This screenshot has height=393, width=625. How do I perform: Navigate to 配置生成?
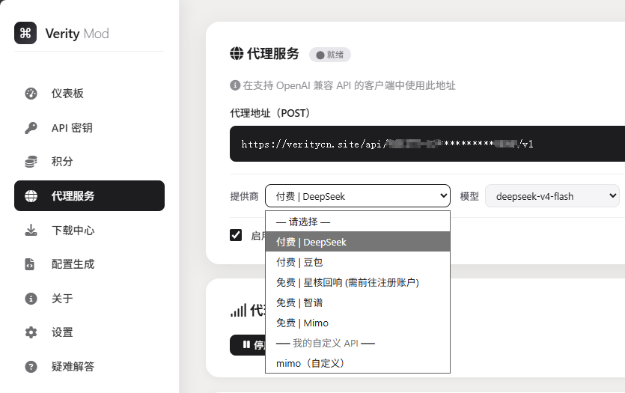pyautogui.click(x=89, y=264)
